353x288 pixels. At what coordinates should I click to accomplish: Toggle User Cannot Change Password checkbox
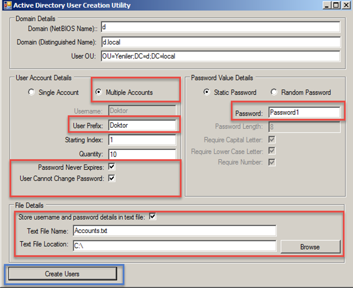pyautogui.click(x=111, y=179)
